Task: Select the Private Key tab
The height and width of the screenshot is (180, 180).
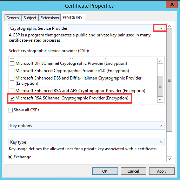Action: click(x=73, y=17)
